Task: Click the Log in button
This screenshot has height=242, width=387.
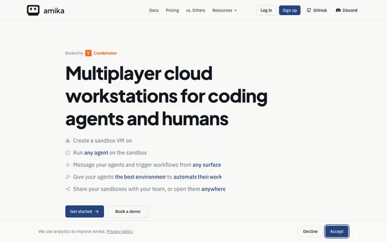Action: point(266,10)
